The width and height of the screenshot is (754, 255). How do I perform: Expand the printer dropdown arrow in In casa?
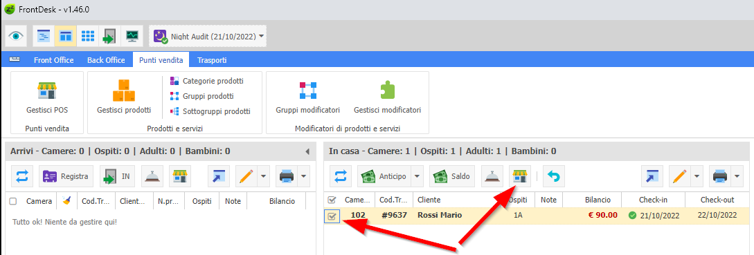tap(737, 176)
